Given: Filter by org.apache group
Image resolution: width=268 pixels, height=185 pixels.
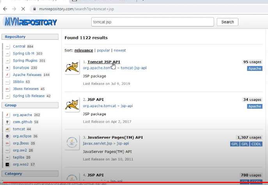Looking at the screenshot, I should click(22, 115).
